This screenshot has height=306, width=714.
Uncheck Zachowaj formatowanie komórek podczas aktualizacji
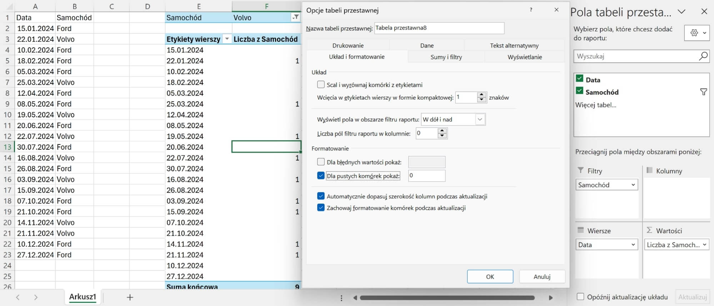[x=321, y=208]
